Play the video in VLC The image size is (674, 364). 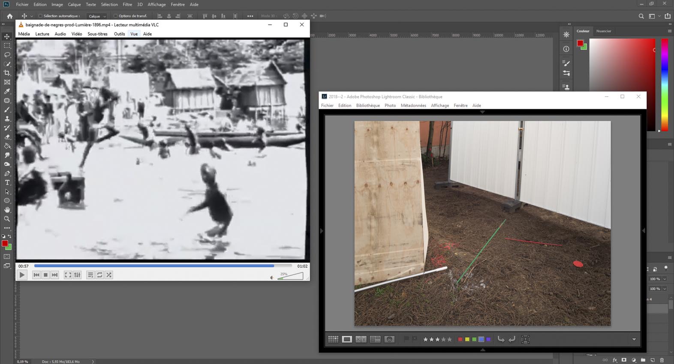[22, 275]
